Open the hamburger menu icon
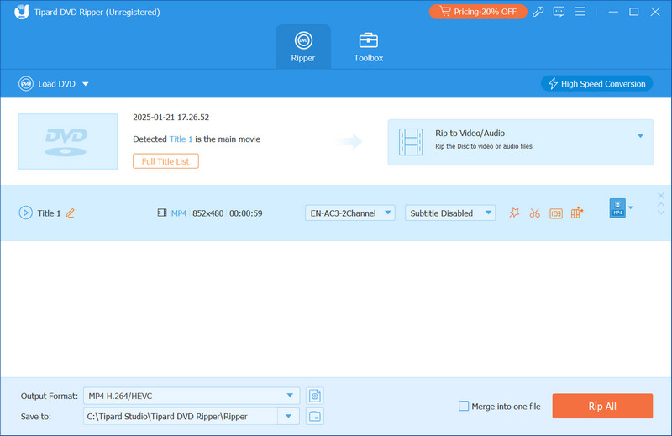The height and width of the screenshot is (436, 672). [580, 12]
